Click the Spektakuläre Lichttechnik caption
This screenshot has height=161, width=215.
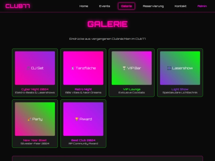point(180,93)
